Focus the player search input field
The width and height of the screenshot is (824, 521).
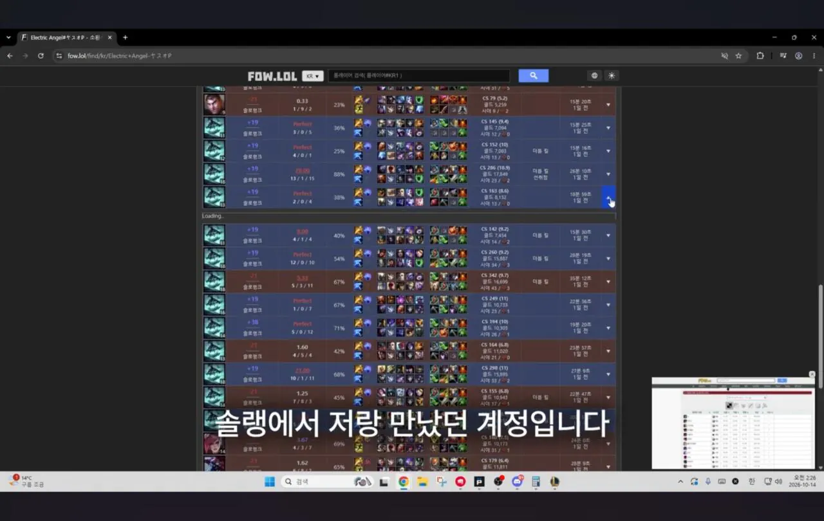(418, 76)
